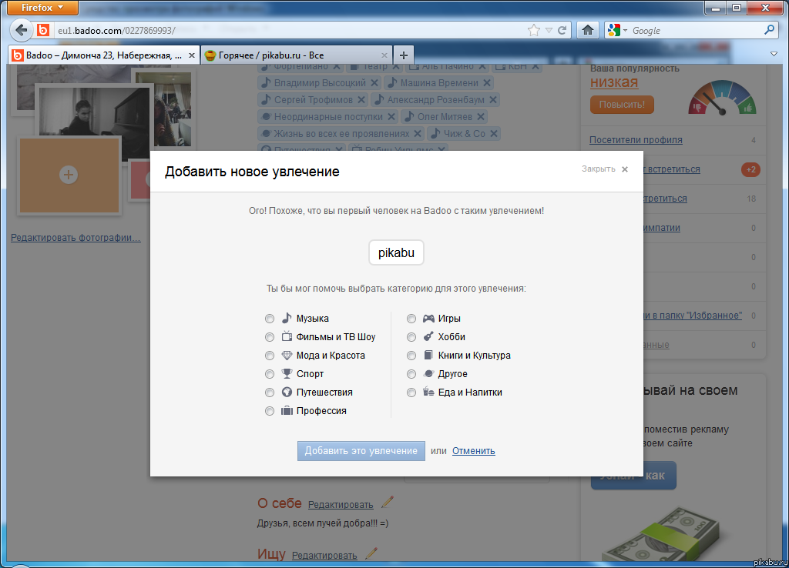Select the Хобби radio button

click(411, 337)
